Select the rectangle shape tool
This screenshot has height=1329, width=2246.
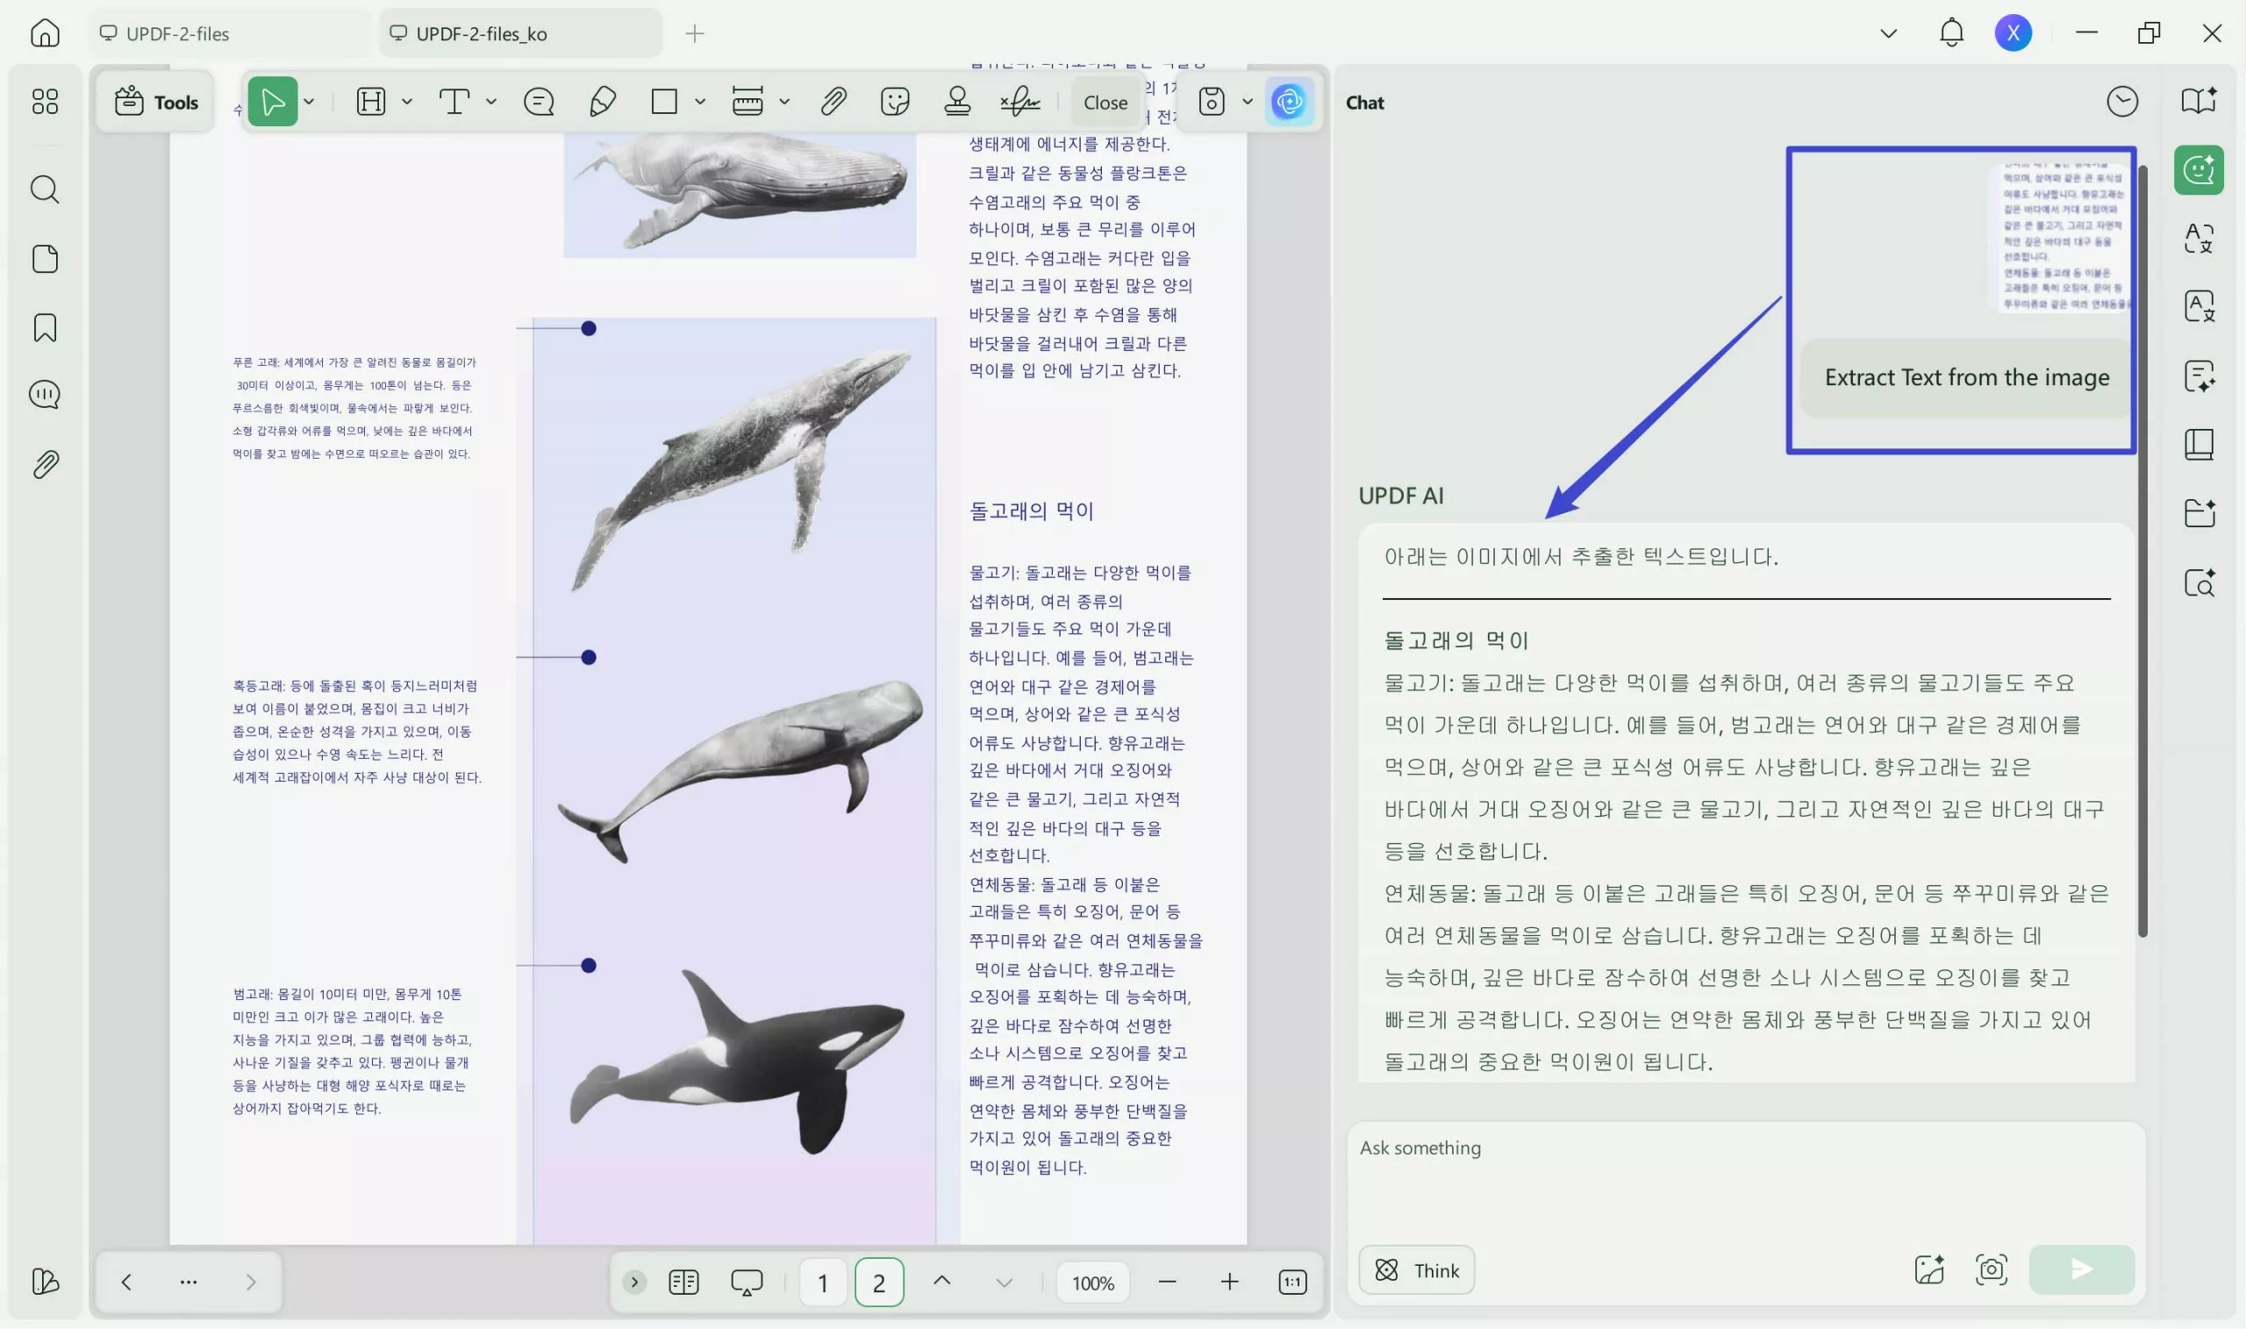663,101
